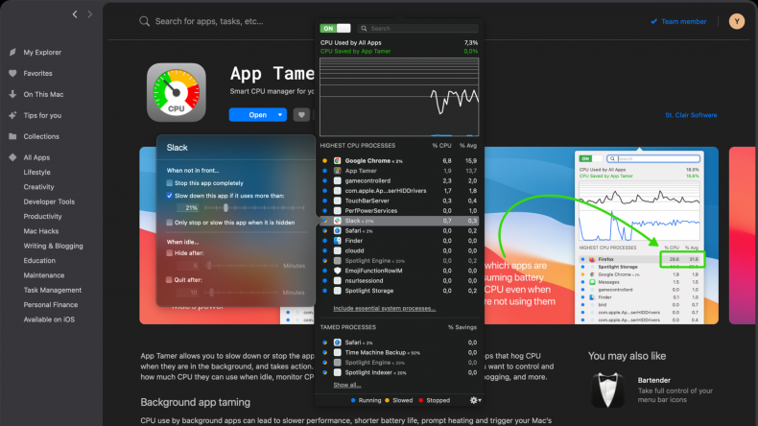
Task: Click the Google Chrome icon in process list
Action: 338,160
